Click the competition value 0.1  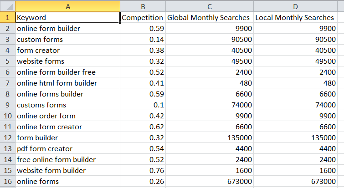coord(143,105)
